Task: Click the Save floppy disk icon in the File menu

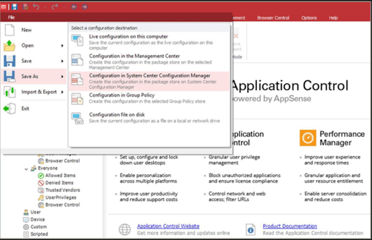Action: 9,61
